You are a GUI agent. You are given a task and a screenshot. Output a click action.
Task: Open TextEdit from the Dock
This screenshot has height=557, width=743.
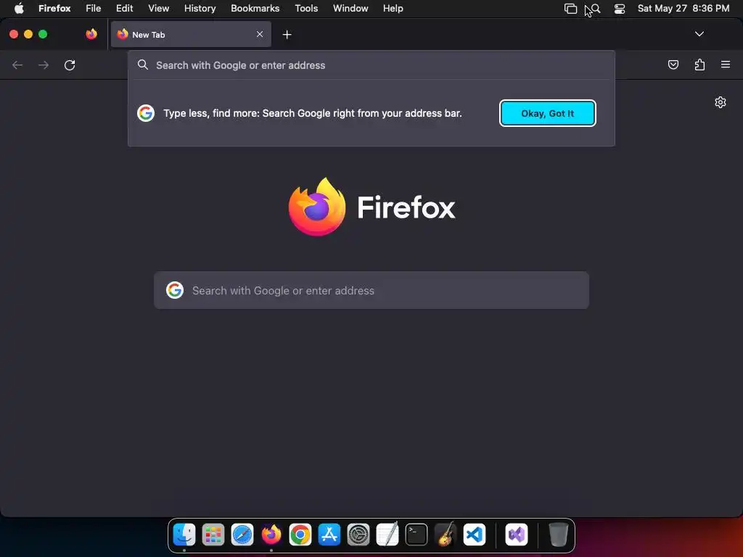click(x=387, y=535)
